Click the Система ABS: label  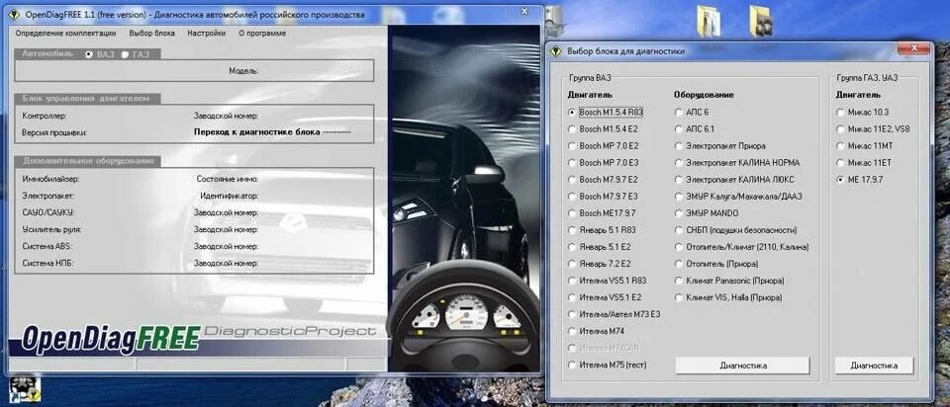[x=47, y=247]
